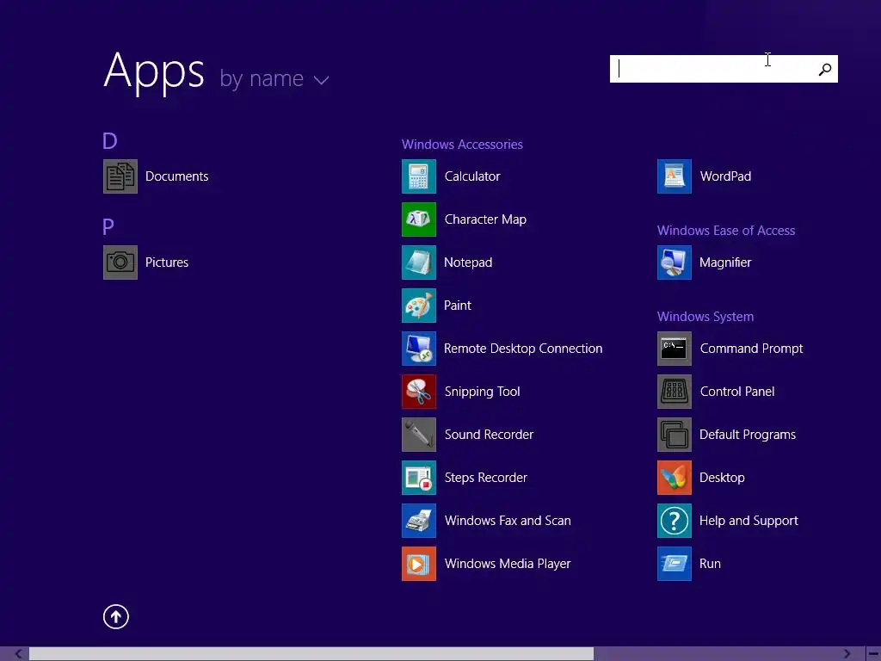Select the 'D' letter group header
This screenshot has width=881, height=661.
coord(109,140)
